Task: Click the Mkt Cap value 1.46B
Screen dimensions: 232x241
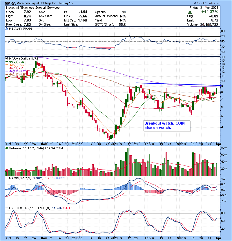Action: click(x=83, y=20)
